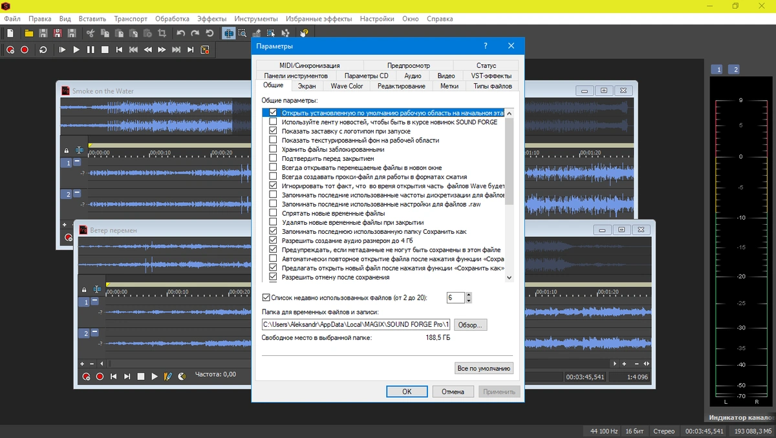Create a new file from the toolbar
Viewport: 776px width, 438px height.
[x=10, y=34]
